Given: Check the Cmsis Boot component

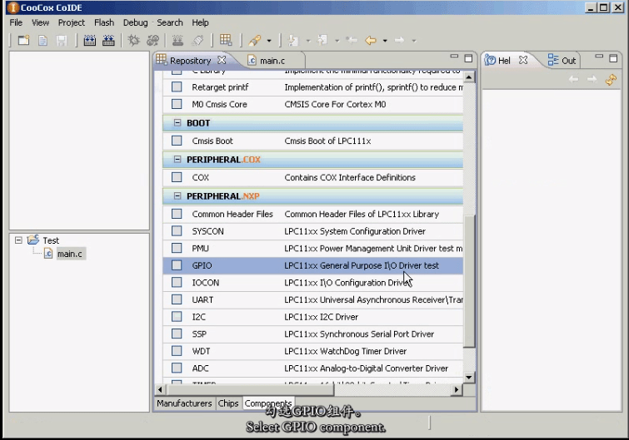Looking at the screenshot, I should click(177, 141).
